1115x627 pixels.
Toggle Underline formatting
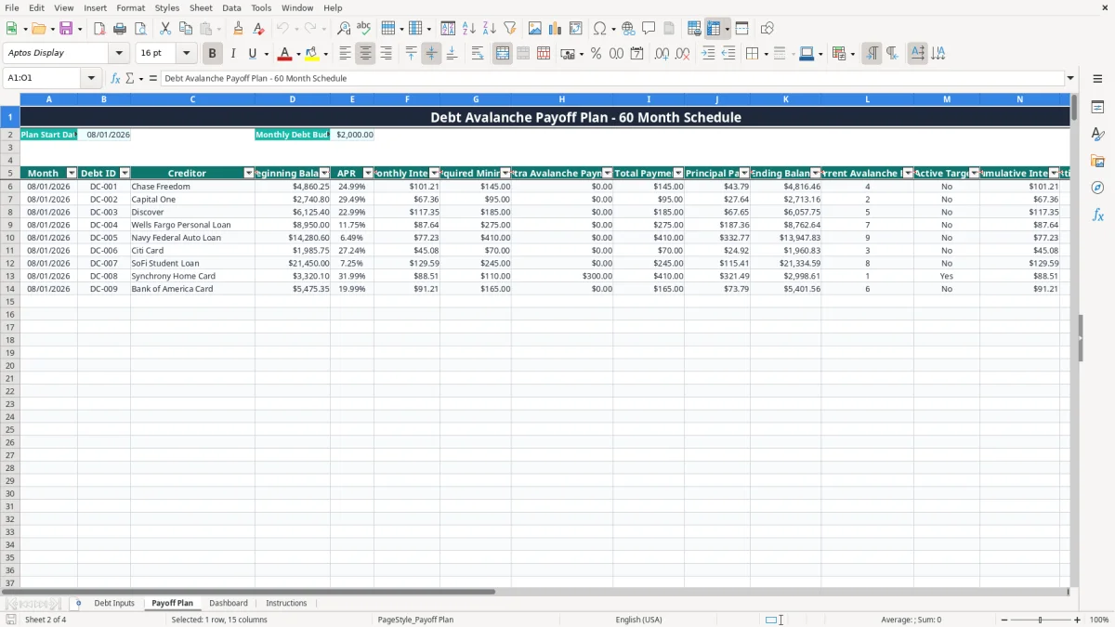252,54
